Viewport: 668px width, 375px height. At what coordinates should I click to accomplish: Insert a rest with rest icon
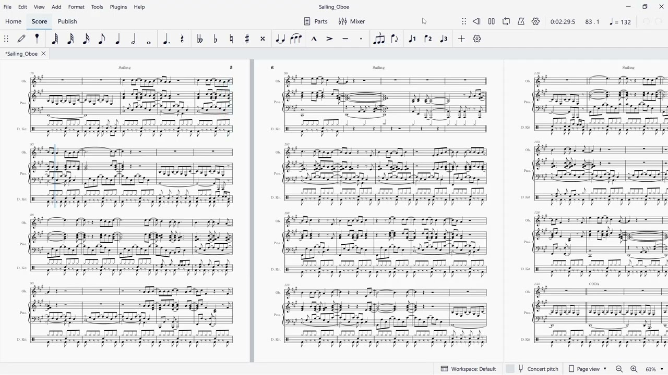pos(182,39)
